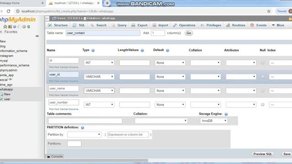Click the Add columns number field
This screenshot has height=164, width=292.
pyautogui.click(x=158, y=33)
